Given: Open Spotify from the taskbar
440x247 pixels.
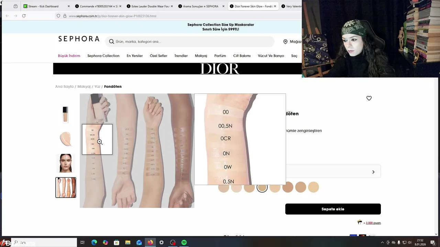Looking at the screenshot, I should tap(184, 243).
